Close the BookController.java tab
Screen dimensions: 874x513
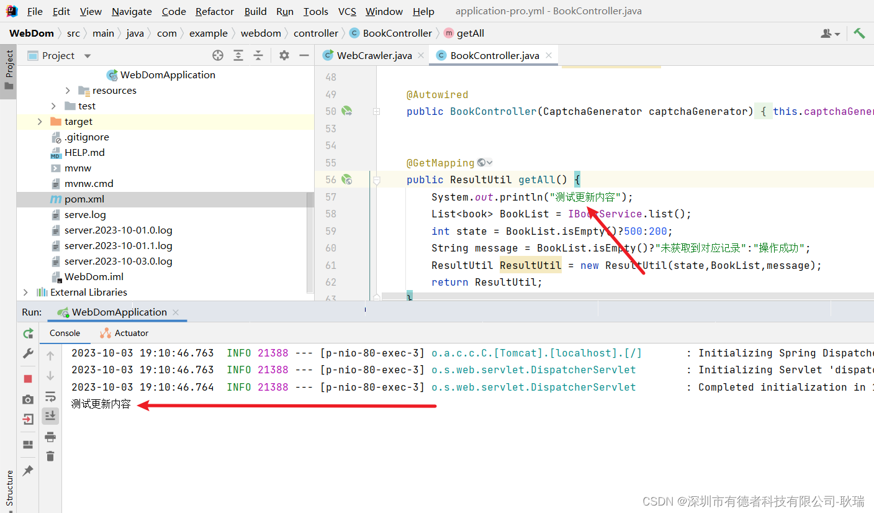pyautogui.click(x=549, y=55)
